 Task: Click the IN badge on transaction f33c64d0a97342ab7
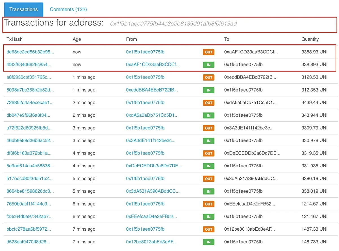pos(208,217)
